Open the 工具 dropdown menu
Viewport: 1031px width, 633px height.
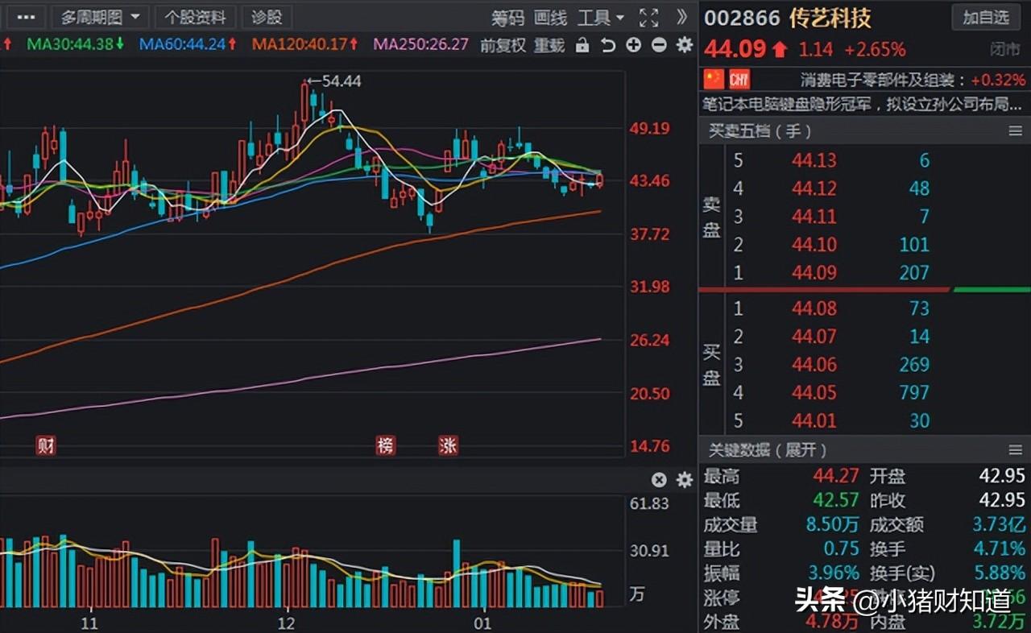click(601, 17)
